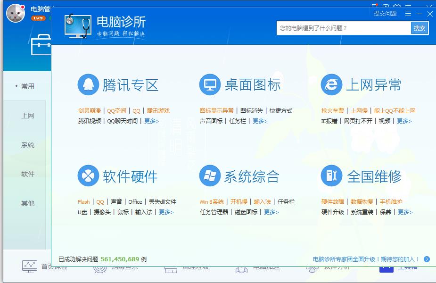
Task: Click the 电脑诊所 stethoscope monitor logo
Action: pos(78,26)
